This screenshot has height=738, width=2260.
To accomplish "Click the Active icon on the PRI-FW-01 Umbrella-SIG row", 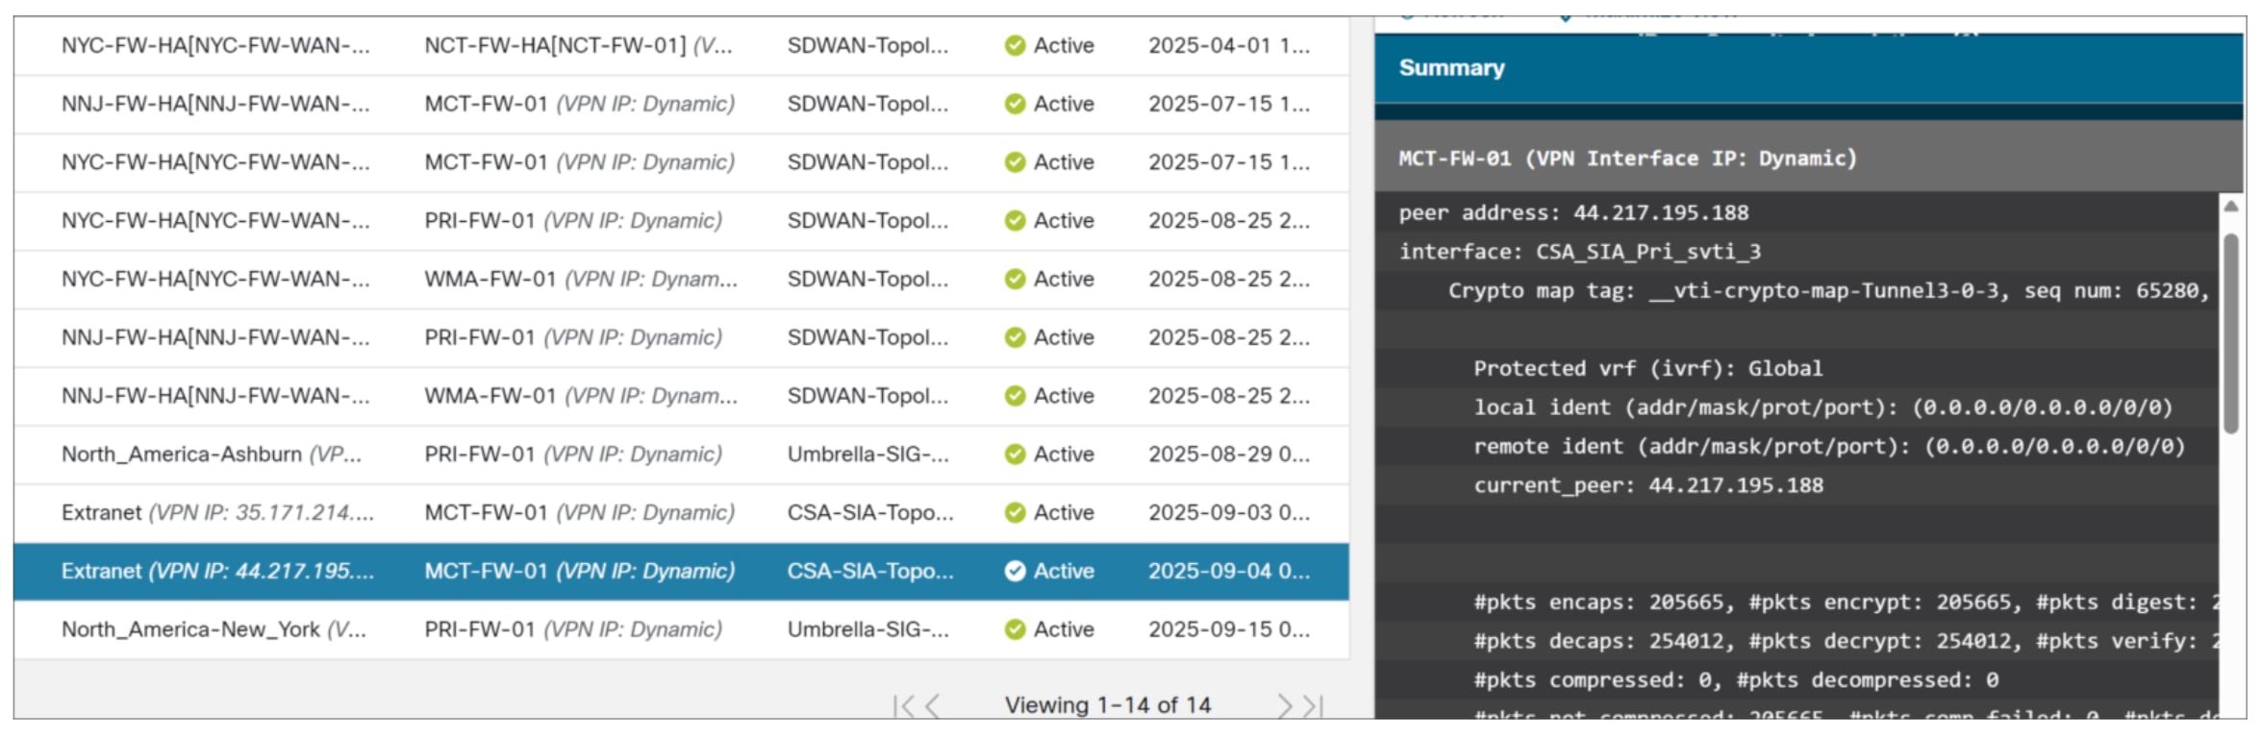I will point(1015,454).
